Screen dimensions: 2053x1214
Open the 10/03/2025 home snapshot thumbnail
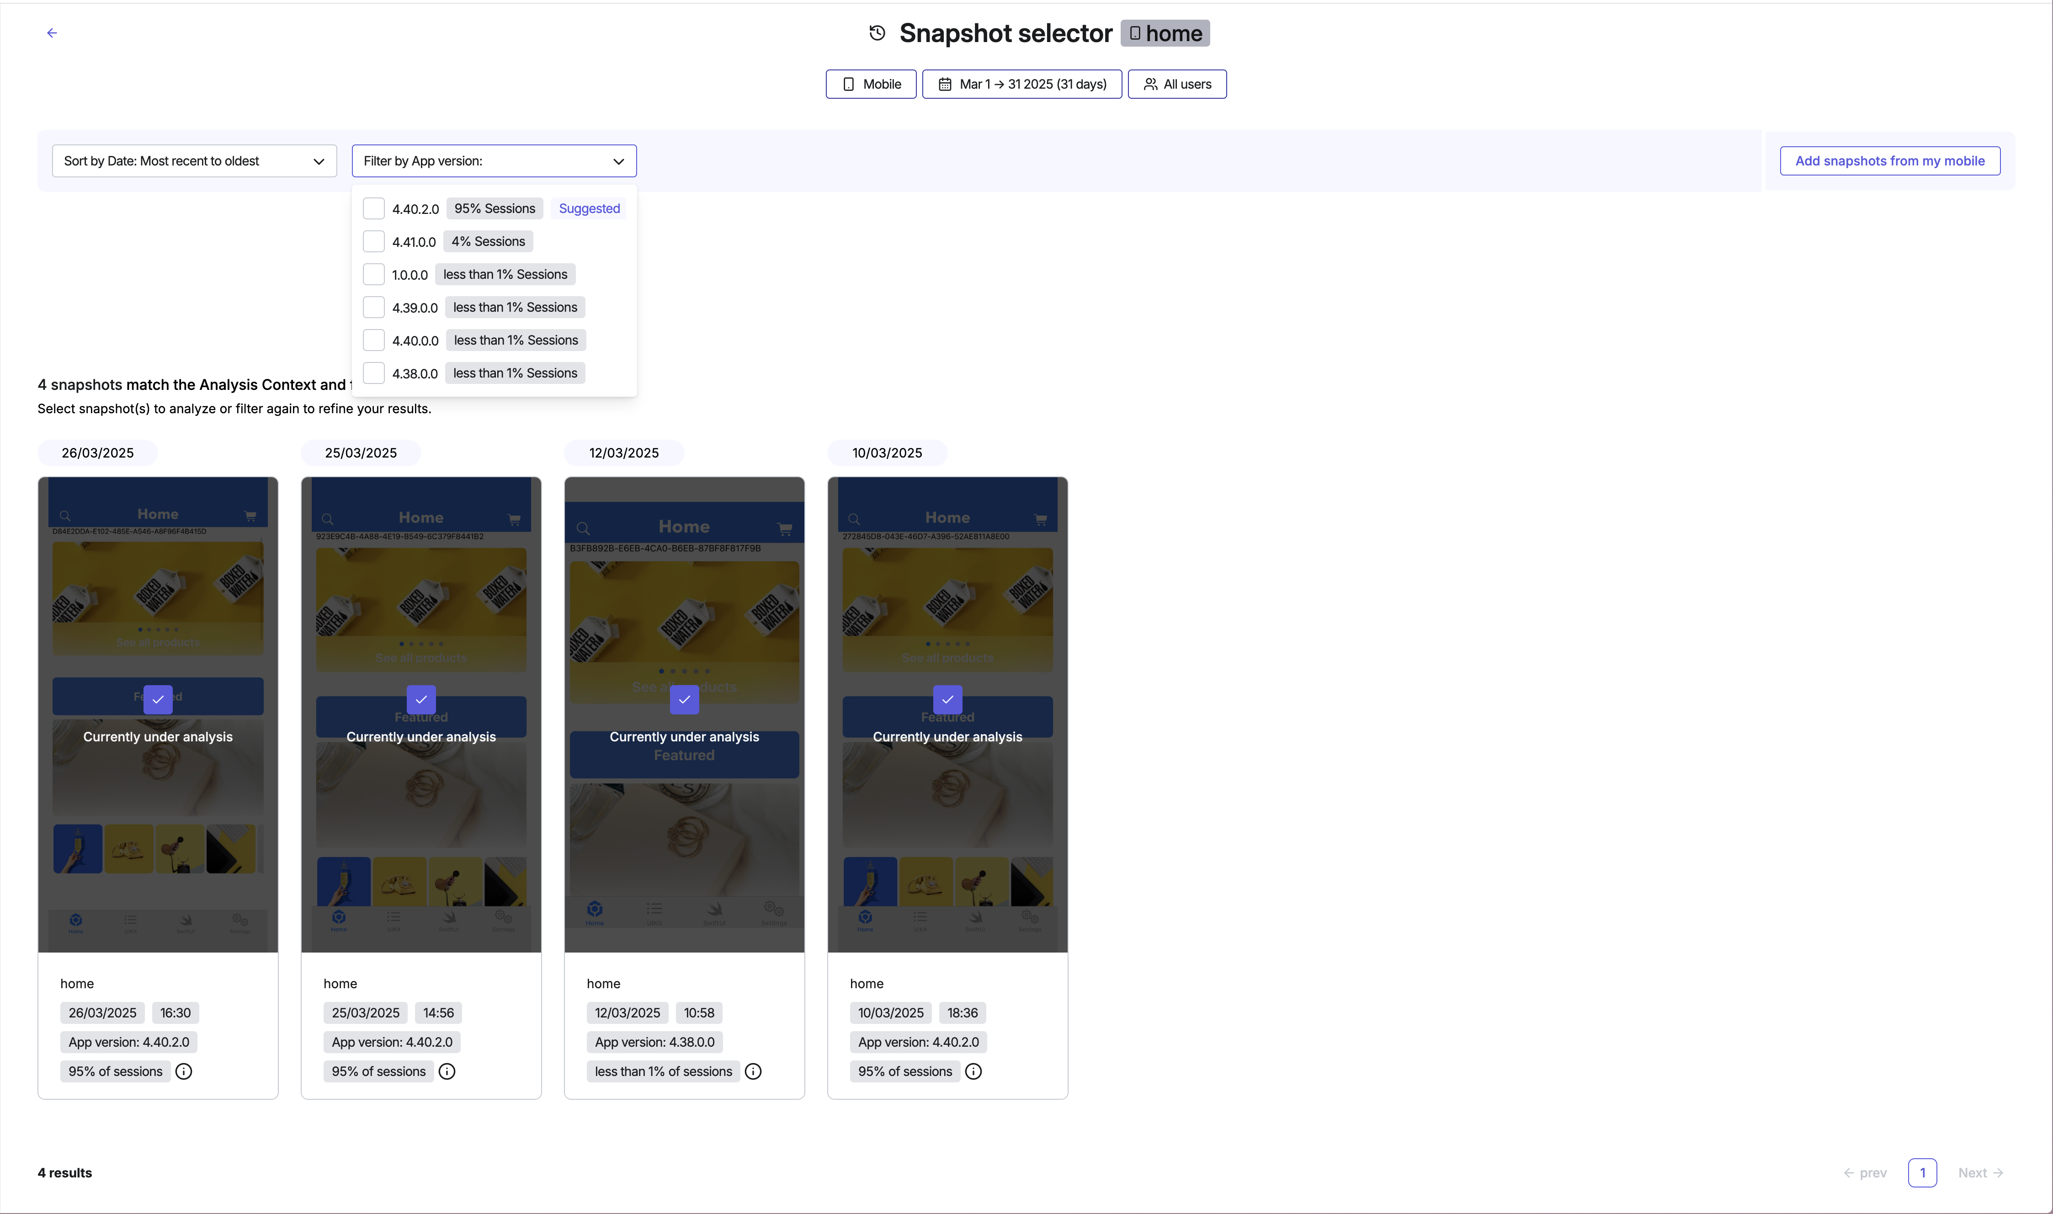[948, 715]
